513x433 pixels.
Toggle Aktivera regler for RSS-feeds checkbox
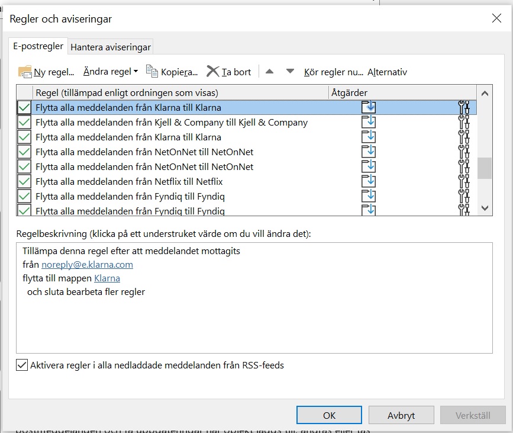(22, 365)
